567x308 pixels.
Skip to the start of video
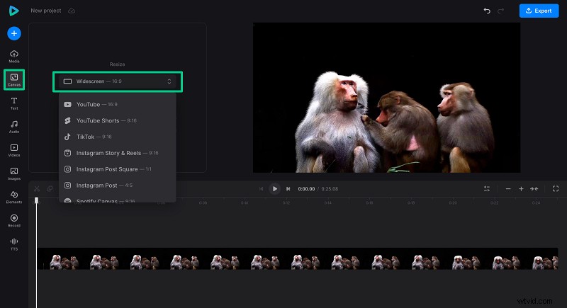[x=261, y=189]
